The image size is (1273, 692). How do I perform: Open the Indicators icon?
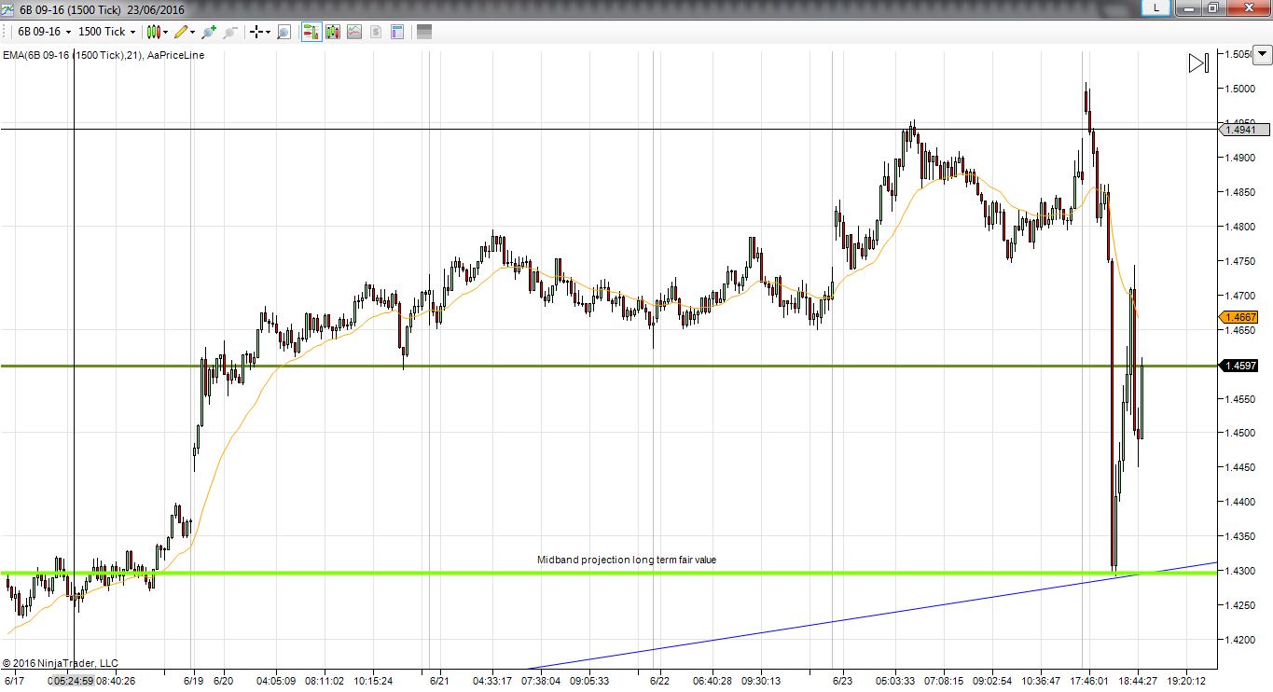tap(354, 32)
